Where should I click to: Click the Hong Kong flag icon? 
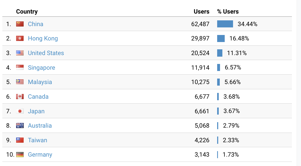point(20,39)
